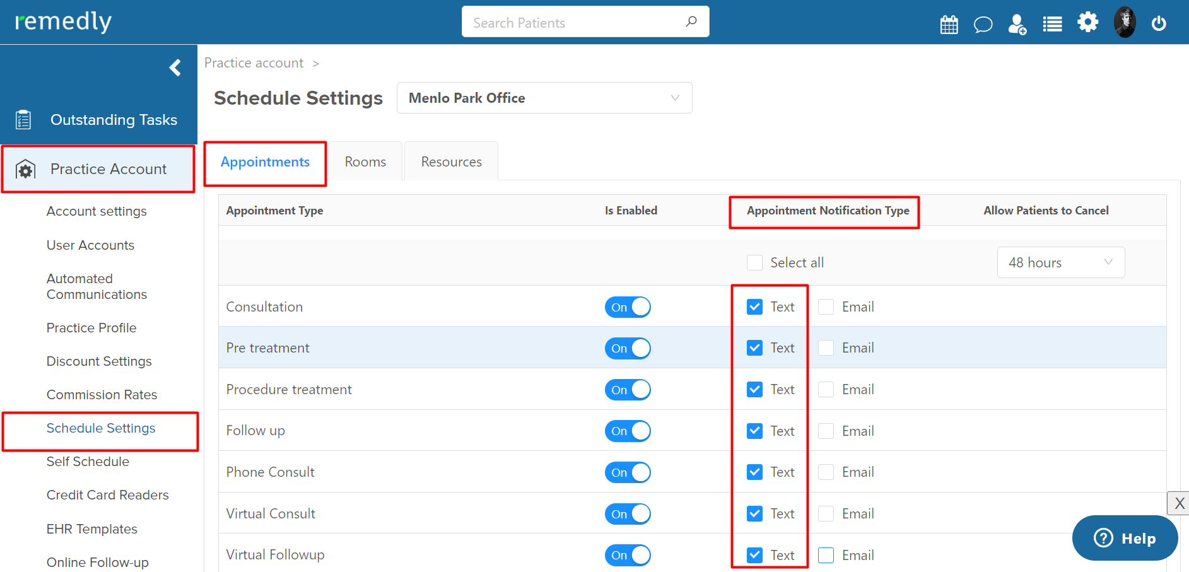Click the Appointment Notification Type header
The image size is (1189, 572).
(828, 211)
